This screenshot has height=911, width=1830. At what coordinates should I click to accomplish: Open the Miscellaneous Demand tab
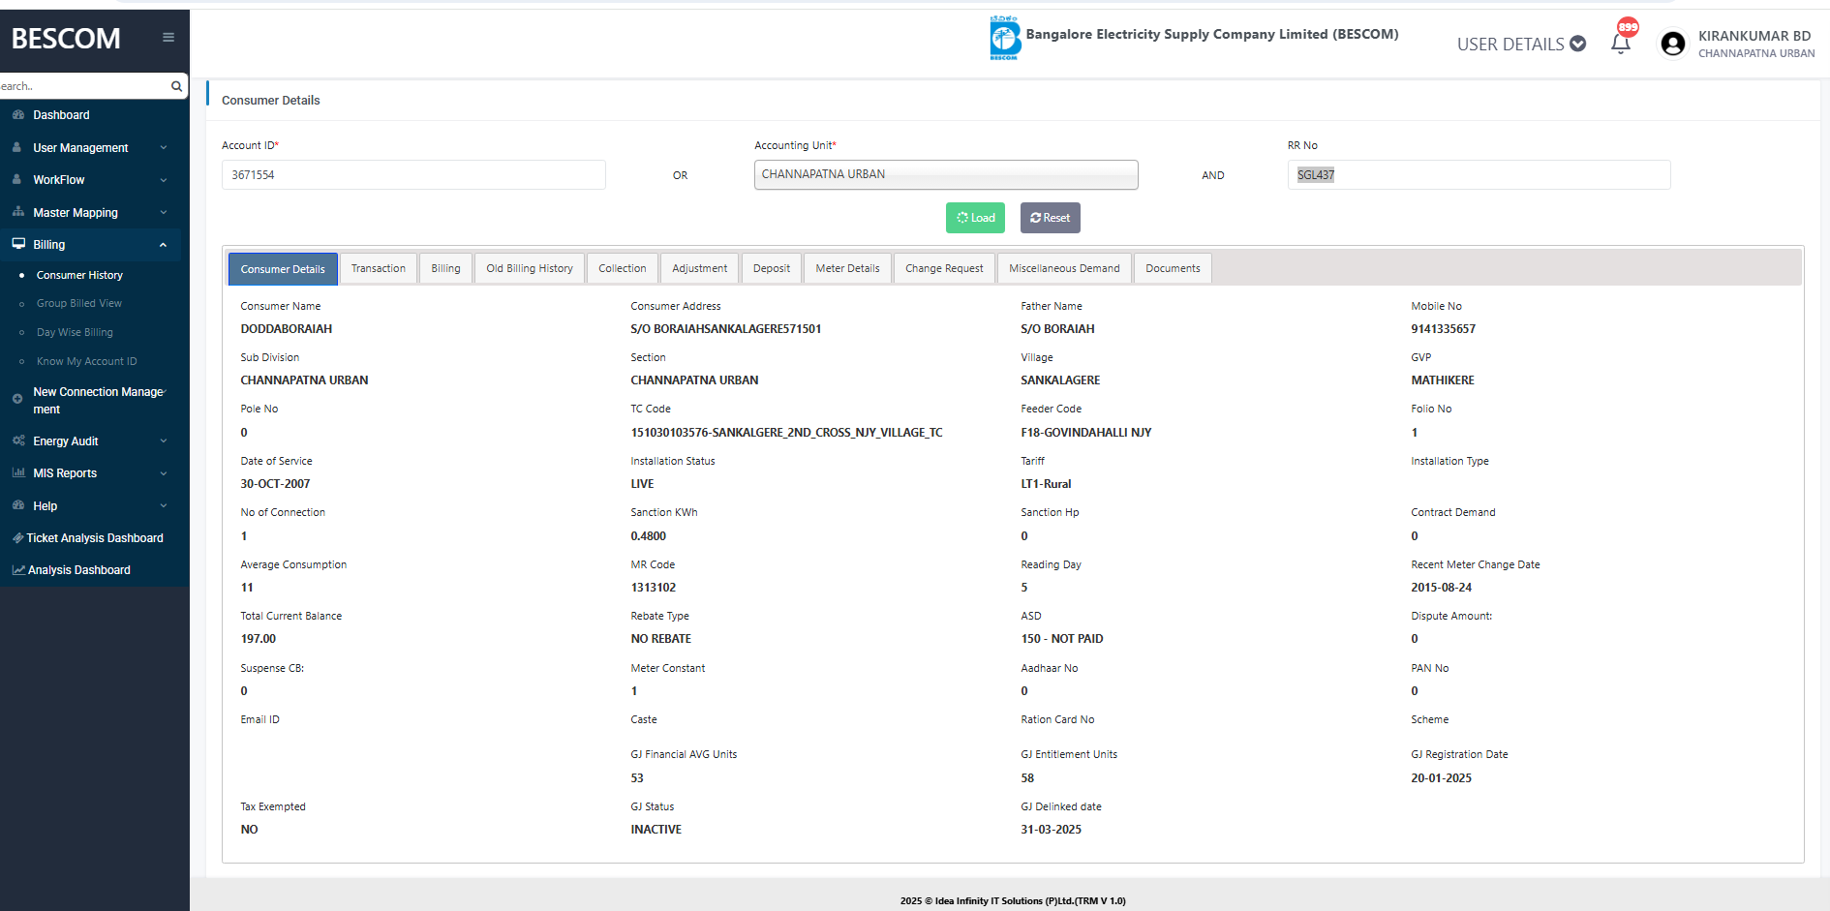pos(1064,268)
